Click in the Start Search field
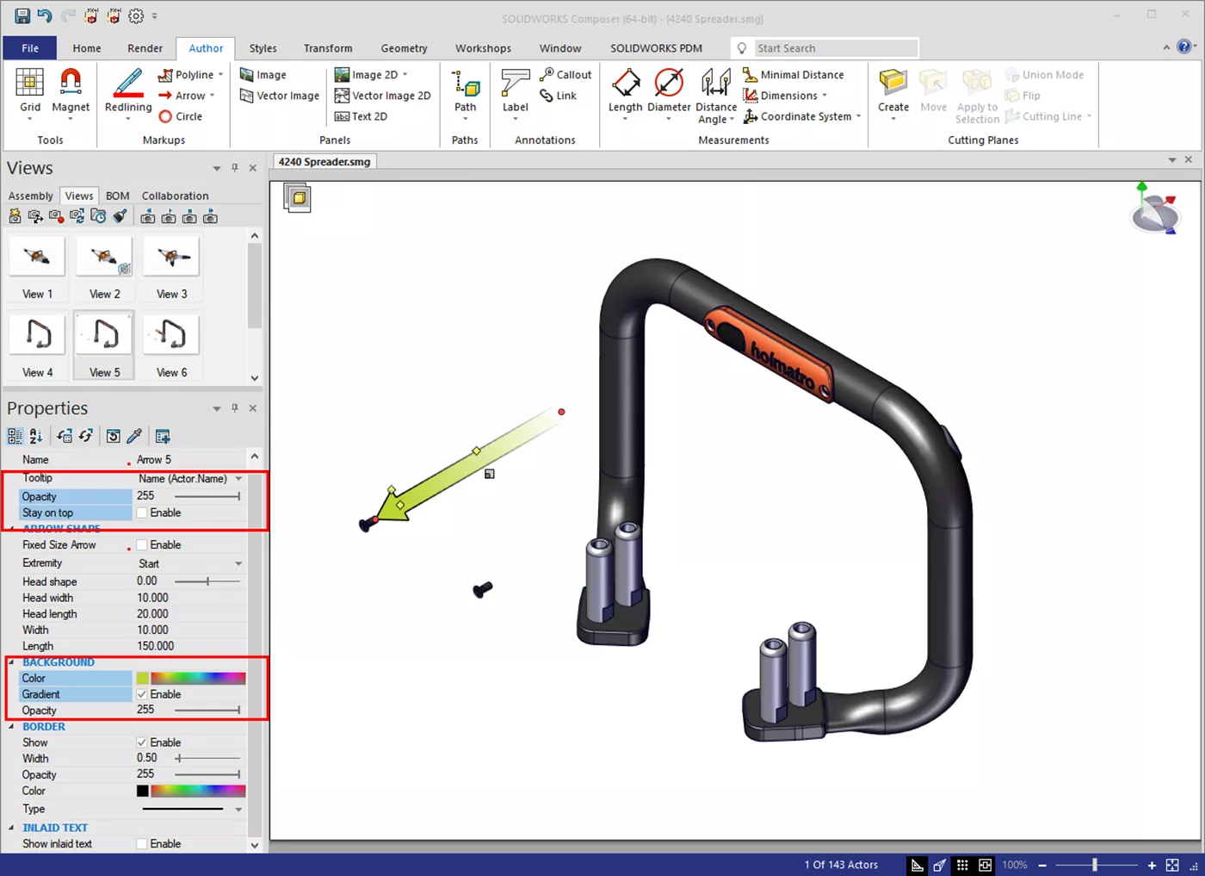 [x=835, y=48]
